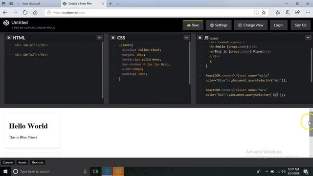This screenshot has height=176, width=313.
Task: Click the tabs you've set aside icon
Action: pyautogui.click(x=3, y=3)
